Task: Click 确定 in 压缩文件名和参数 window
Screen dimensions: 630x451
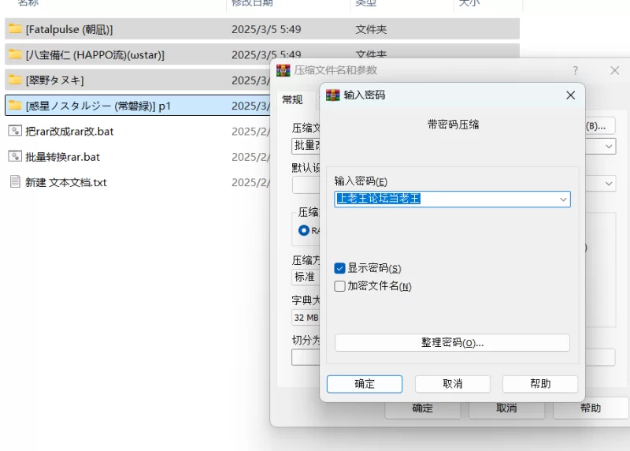Action: click(423, 409)
